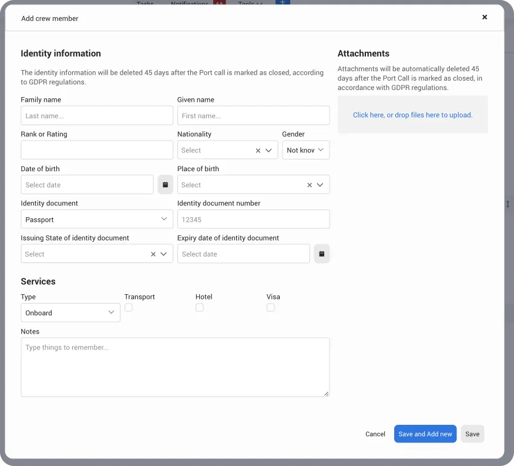Image resolution: width=514 pixels, height=466 pixels.
Task: Expand the Issuing State dropdown
Action: [163, 254]
